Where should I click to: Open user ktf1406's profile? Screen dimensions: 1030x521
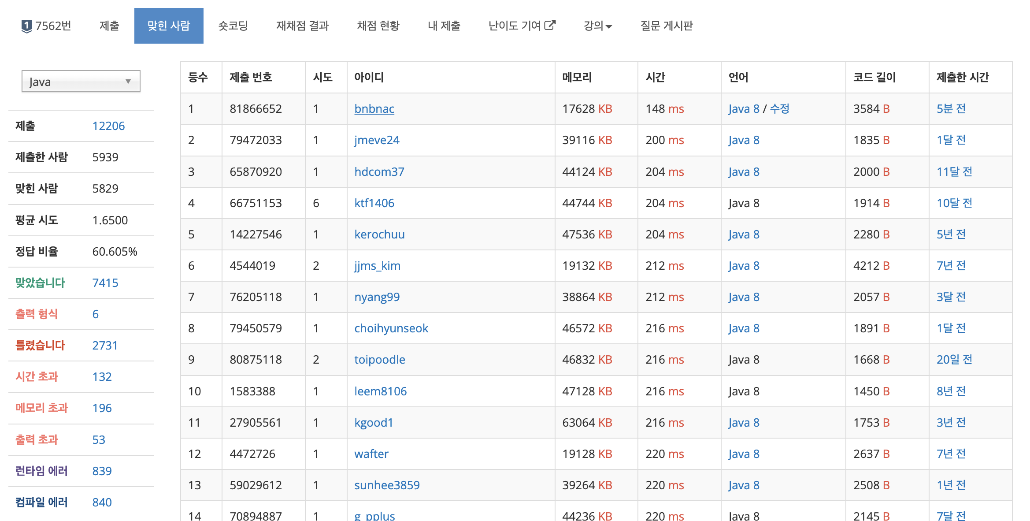pos(374,203)
